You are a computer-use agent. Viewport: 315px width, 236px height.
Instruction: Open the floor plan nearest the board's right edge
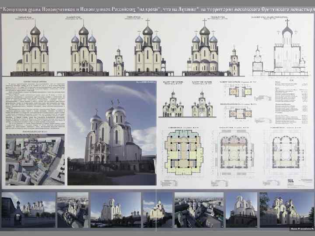coord(286,153)
